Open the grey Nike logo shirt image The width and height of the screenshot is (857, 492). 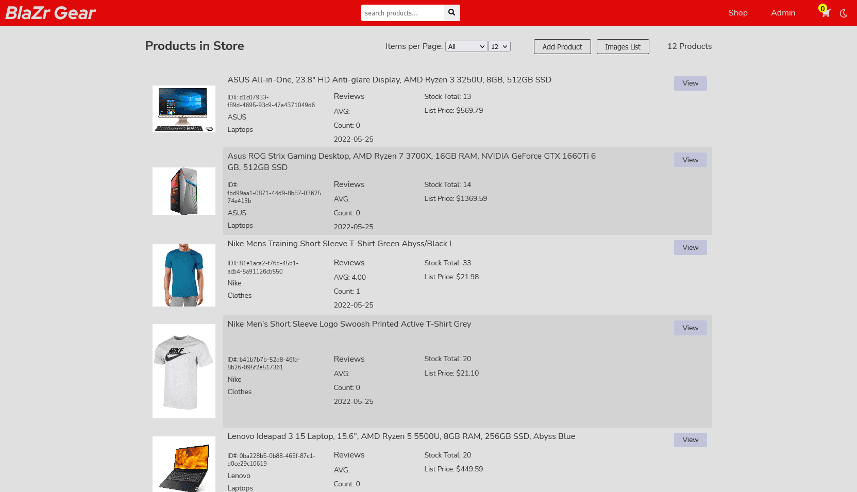184,371
